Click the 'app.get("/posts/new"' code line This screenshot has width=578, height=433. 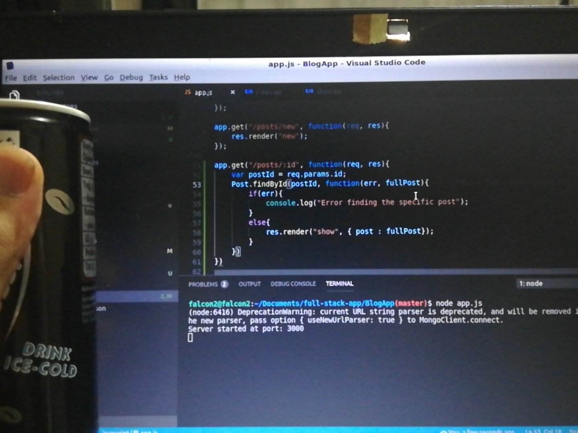[301, 126]
